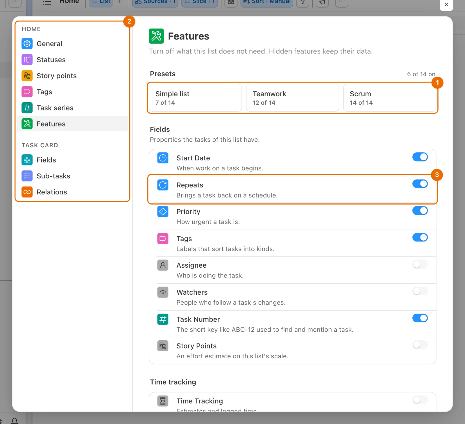Enable the Story Points toggle

pyautogui.click(x=420, y=345)
